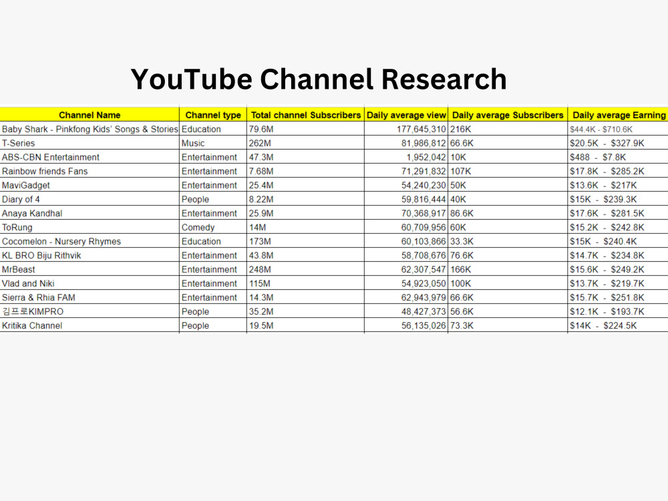The height and width of the screenshot is (501, 668).
Task: Select the '8.22M' subscribers cell
Action: [x=305, y=199]
